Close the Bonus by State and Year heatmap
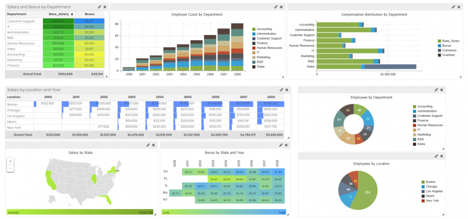This screenshot has height=219, width=468. [286, 145]
